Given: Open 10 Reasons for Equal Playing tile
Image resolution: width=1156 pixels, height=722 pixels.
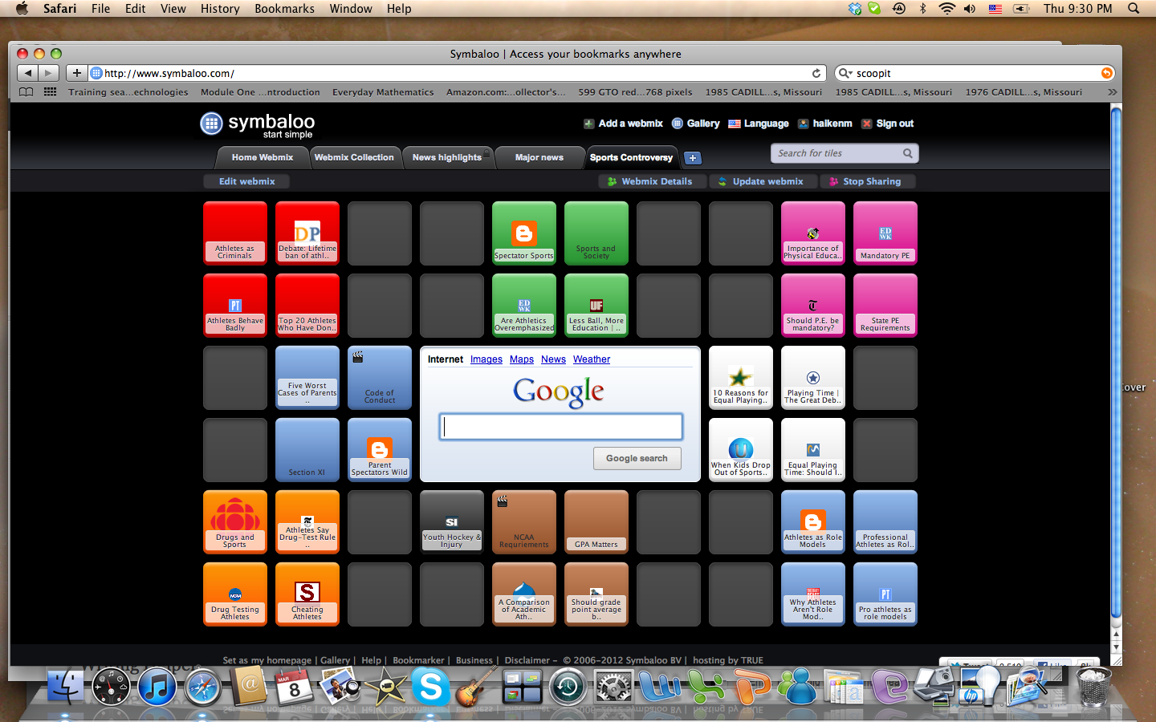Looking at the screenshot, I should 741,378.
